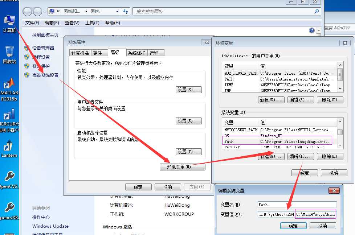Open the 查看(V) menu
The width and height of the screenshot is (355, 235).
point(72,23)
